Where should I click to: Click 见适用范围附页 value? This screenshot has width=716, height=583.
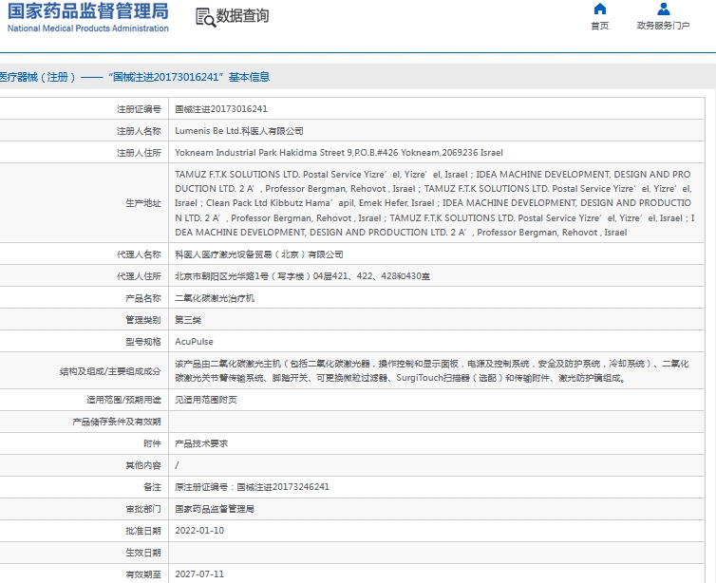206,400
